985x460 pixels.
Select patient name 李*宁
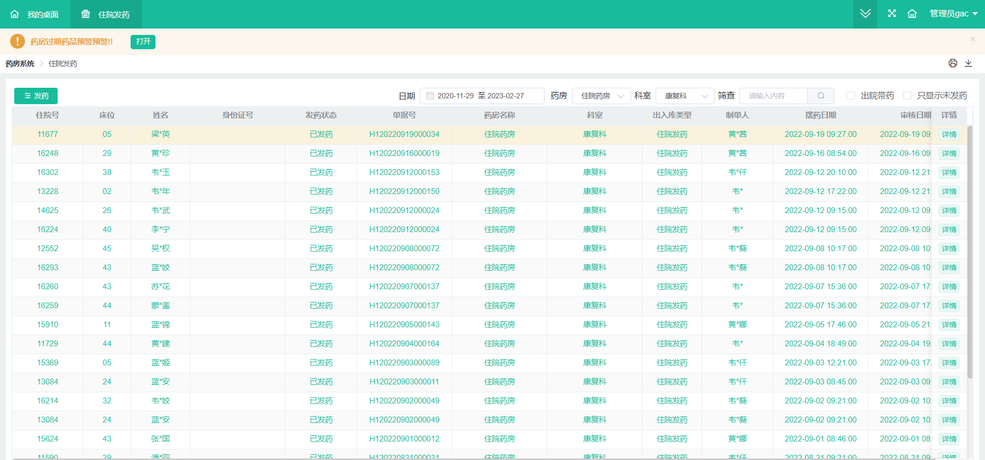[161, 229]
